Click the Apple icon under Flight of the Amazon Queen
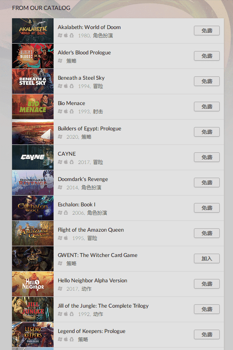Screen dimensions: 233x350 66,238
